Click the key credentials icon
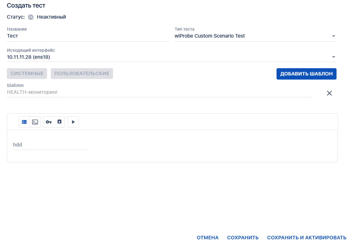This screenshot has height=245, width=352. [49, 122]
